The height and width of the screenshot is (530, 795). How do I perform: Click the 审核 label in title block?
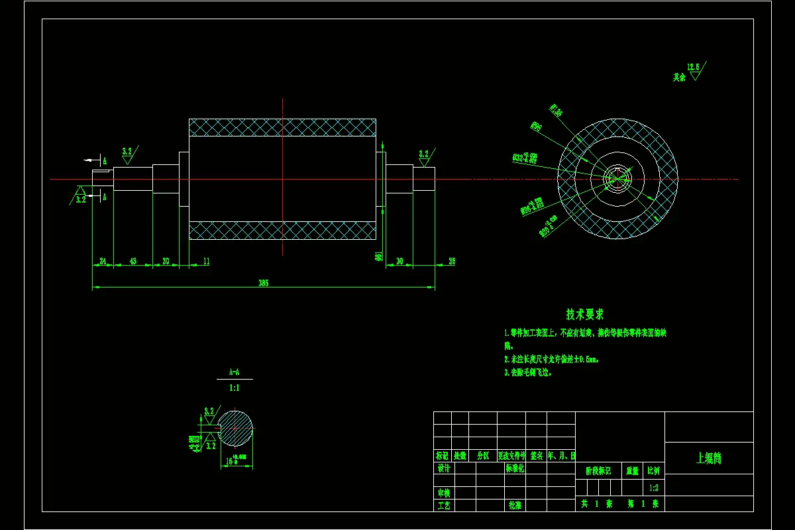click(x=444, y=493)
